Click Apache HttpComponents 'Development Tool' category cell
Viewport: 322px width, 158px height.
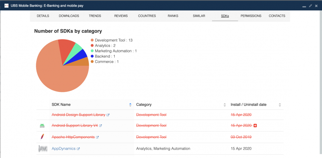(x=151, y=137)
